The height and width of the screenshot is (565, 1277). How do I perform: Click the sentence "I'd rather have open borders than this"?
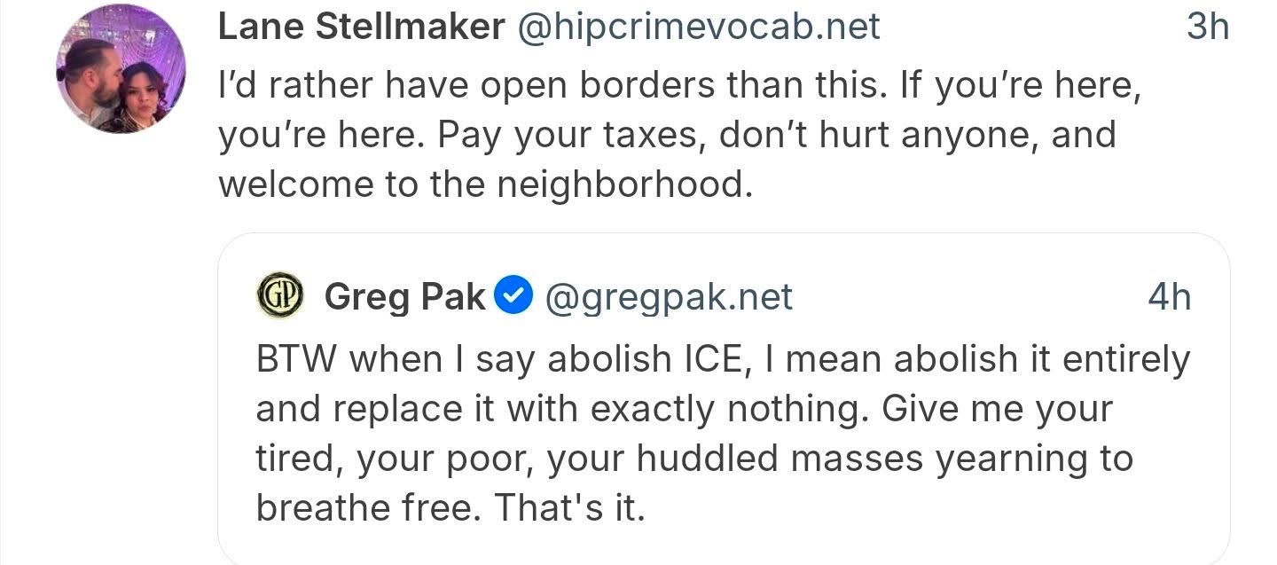tap(550, 87)
